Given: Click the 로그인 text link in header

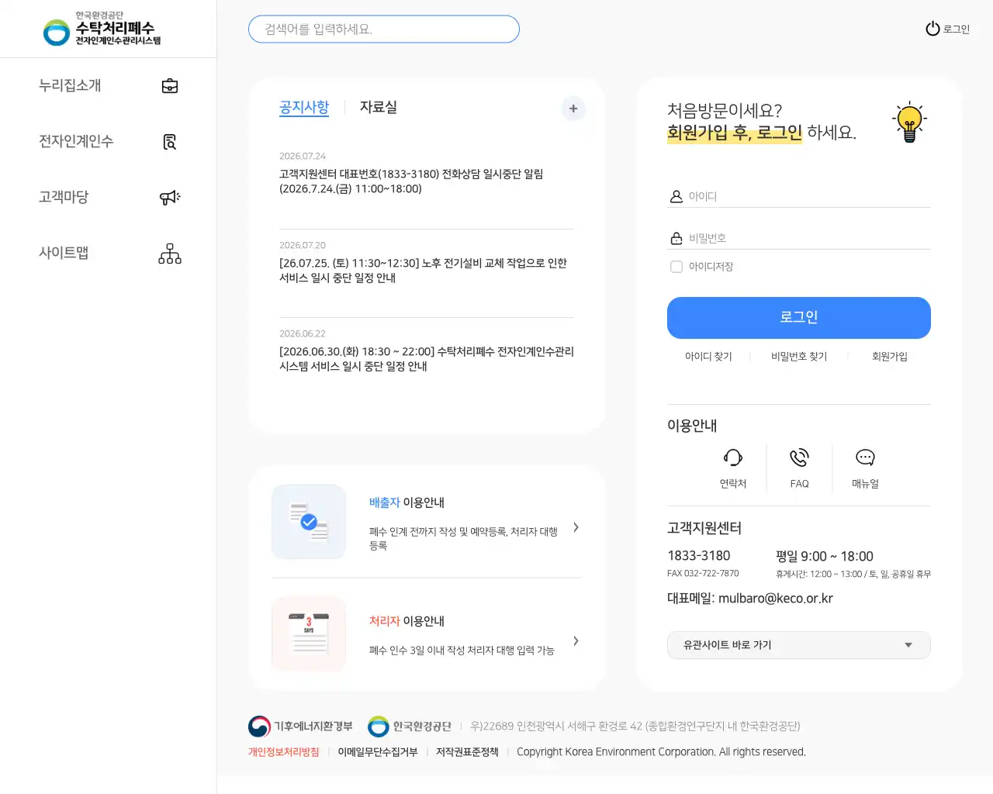Looking at the screenshot, I should point(957,29).
